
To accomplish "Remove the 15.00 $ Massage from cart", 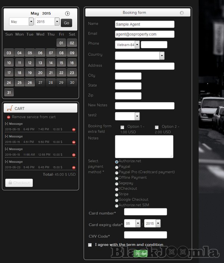I will click(x=74, y=168).
